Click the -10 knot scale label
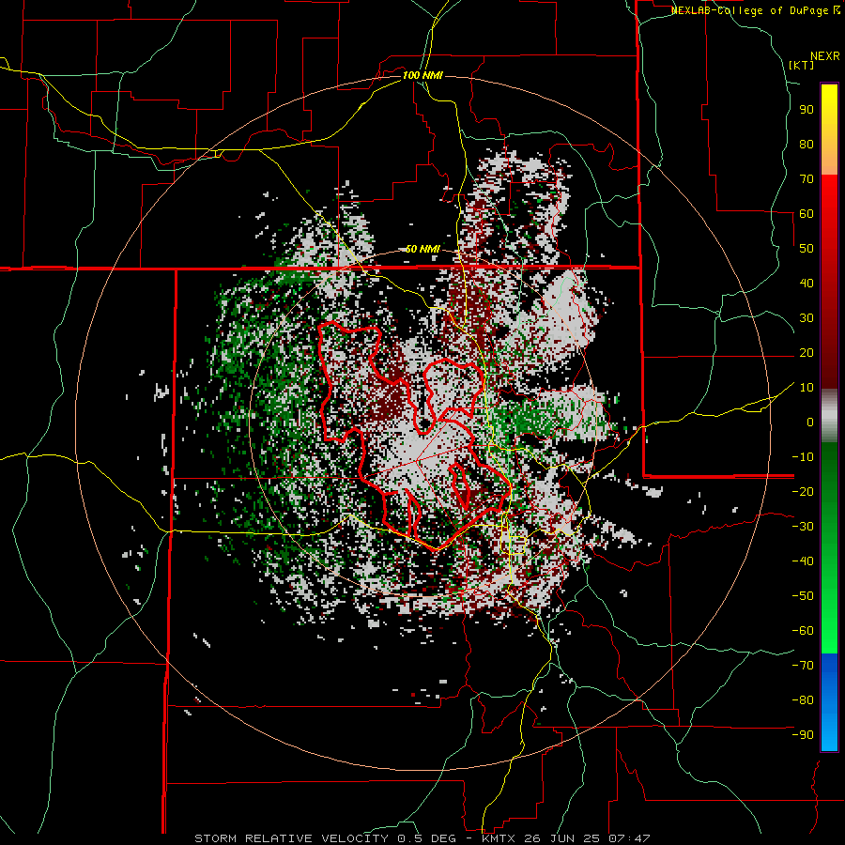Image resolution: width=845 pixels, height=845 pixels. [x=803, y=457]
